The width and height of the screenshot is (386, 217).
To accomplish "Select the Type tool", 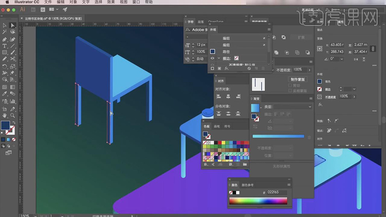I will (x=5, y=46).
